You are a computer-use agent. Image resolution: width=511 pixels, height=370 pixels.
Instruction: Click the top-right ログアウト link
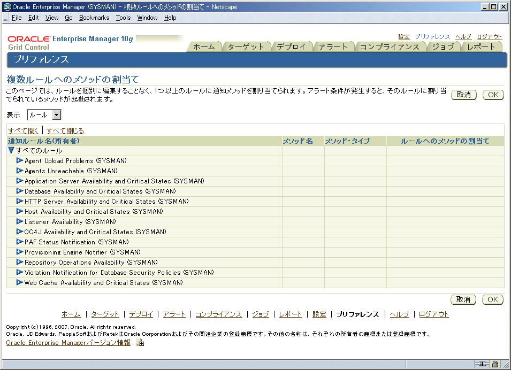[x=489, y=37]
